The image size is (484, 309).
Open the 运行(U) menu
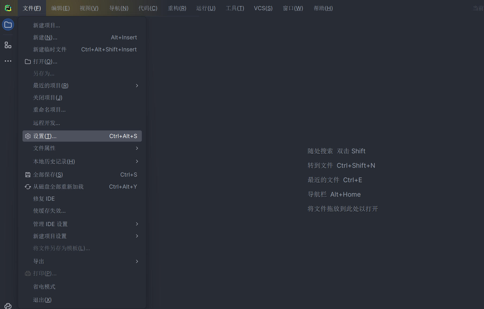click(x=206, y=8)
